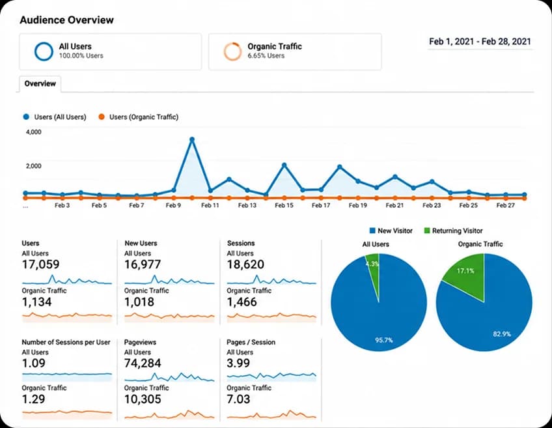552x428 pixels.
Task: Click the Users Organic Traffic orange sparkline
Action: pos(67,317)
